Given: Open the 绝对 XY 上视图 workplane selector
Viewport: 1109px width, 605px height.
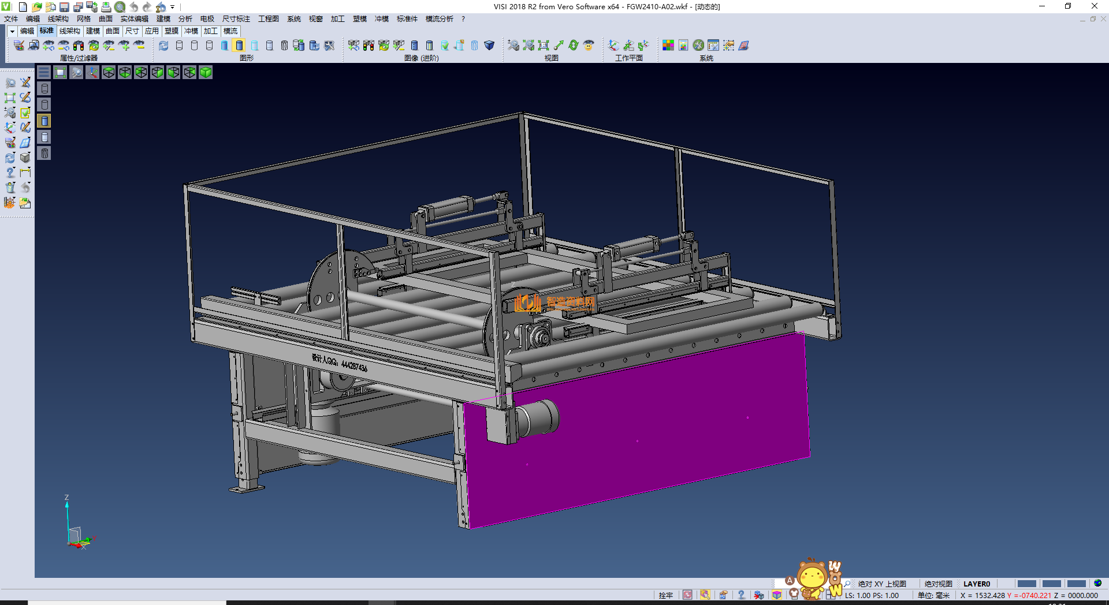Looking at the screenshot, I should pyautogui.click(x=881, y=584).
